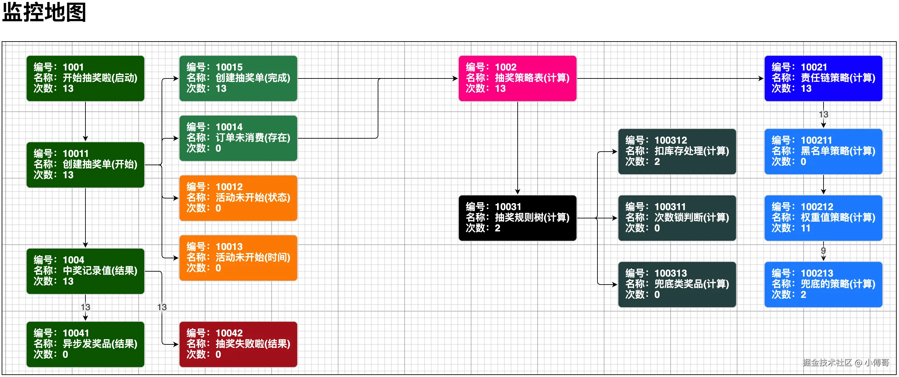Click green node 10015 创建抽奖单(完成)
Viewport: 899px width, 377px height.
click(x=238, y=78)
